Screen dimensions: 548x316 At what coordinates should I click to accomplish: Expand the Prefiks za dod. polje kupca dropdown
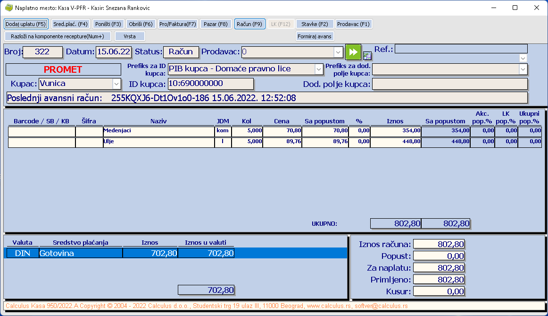523,69
